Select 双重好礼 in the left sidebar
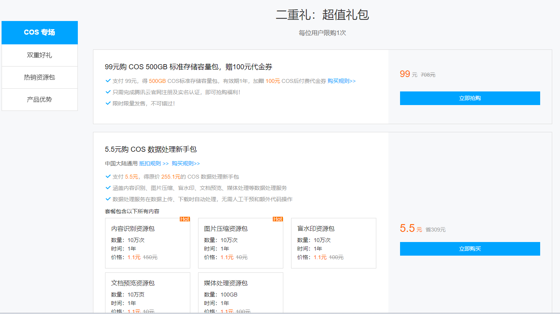 pos(39,55)
